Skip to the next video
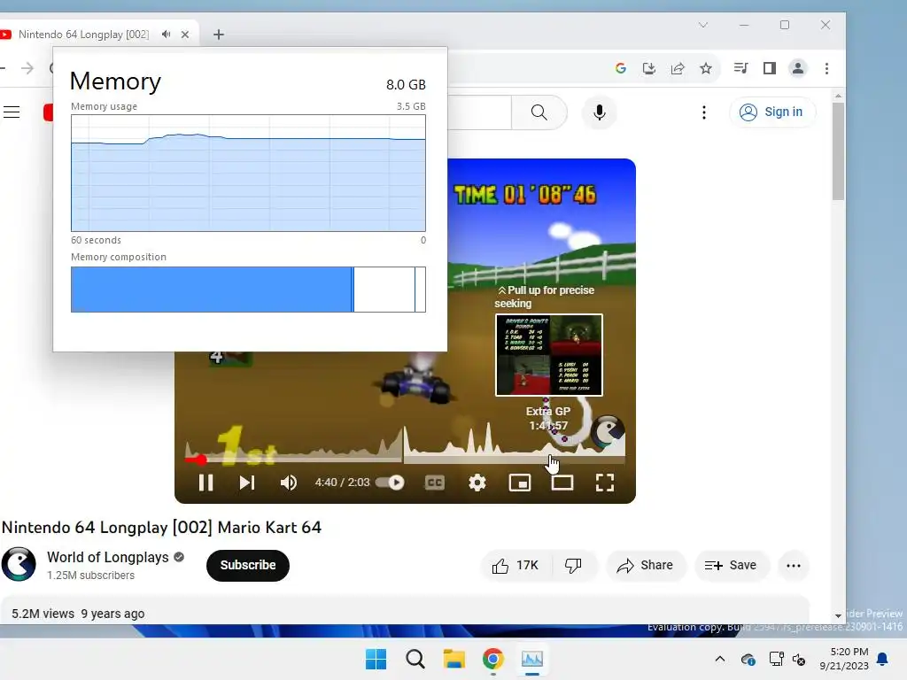Image resolution: width=907 pixels, height=680 pixels. (247, 483)
